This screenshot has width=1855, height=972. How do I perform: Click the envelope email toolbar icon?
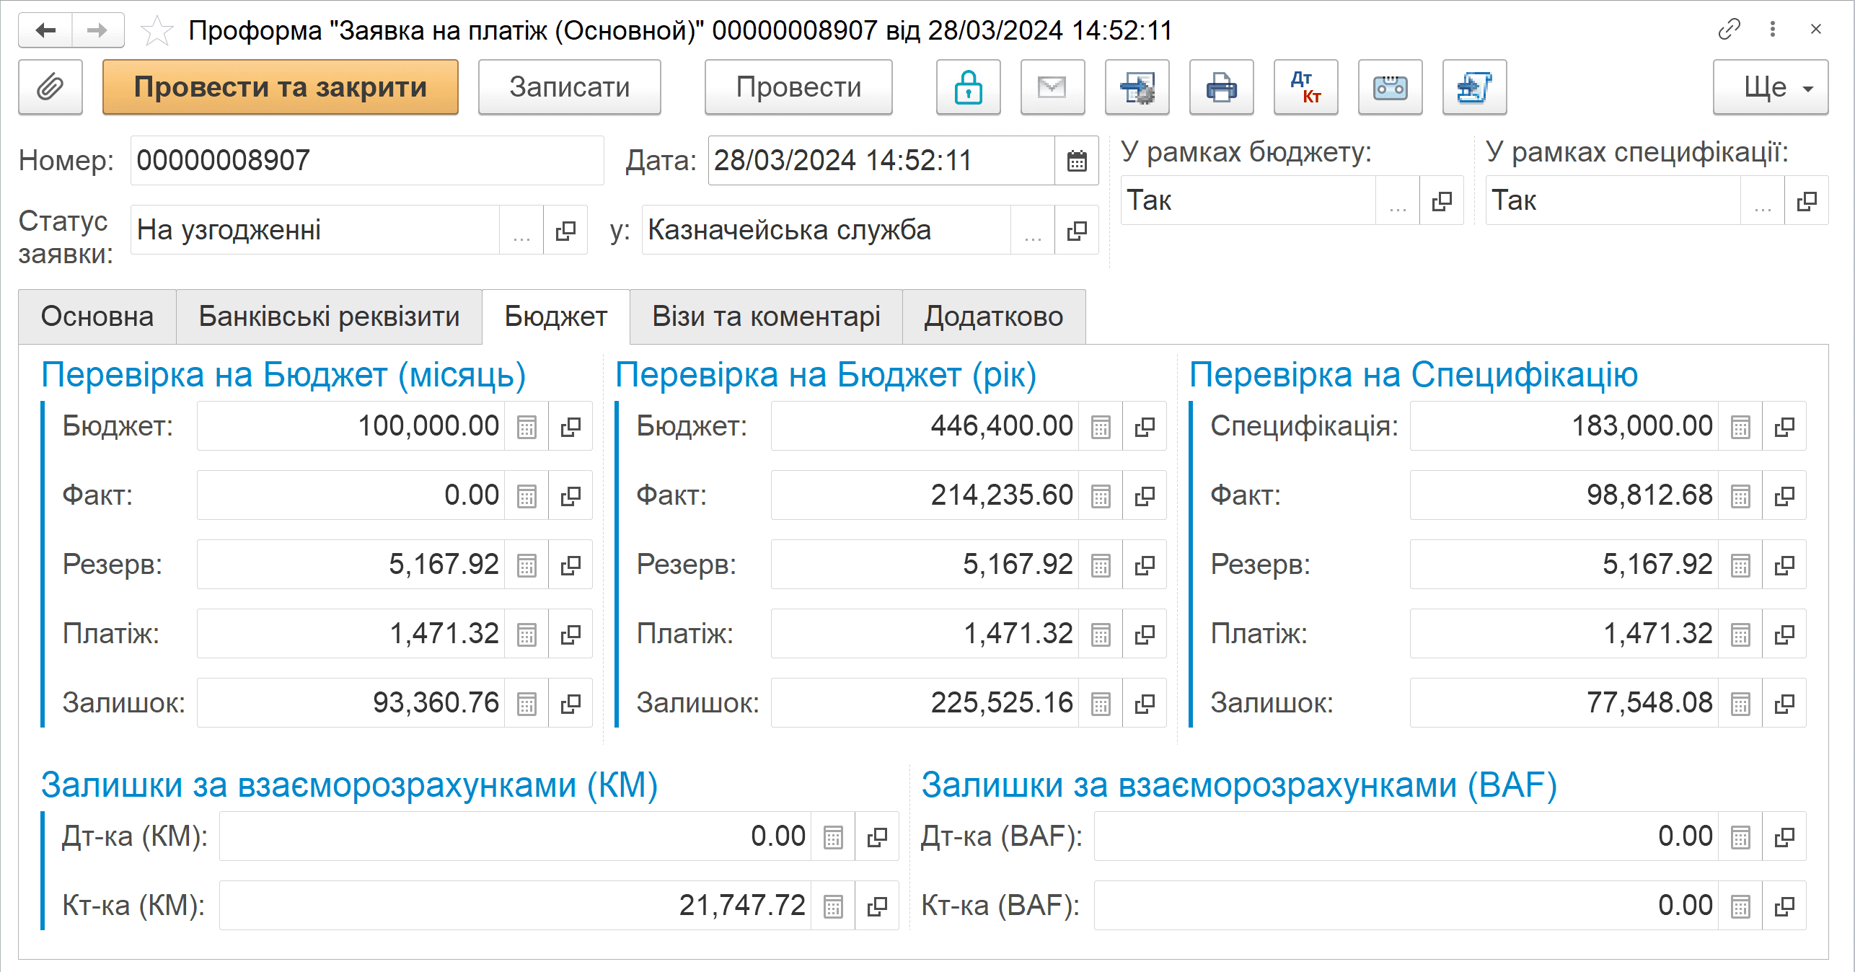1052,87
